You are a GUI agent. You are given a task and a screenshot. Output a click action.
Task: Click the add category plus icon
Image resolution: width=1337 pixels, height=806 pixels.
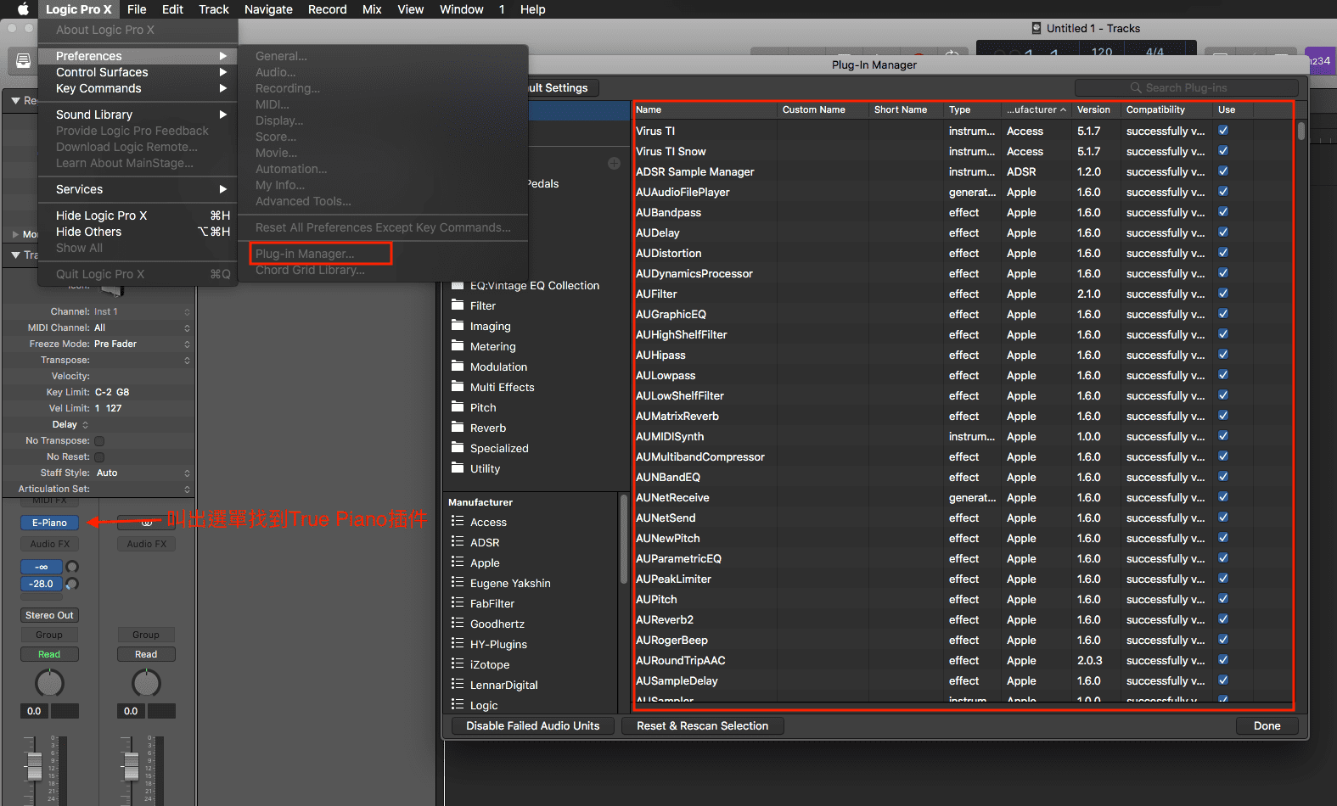tap(614, 164)
